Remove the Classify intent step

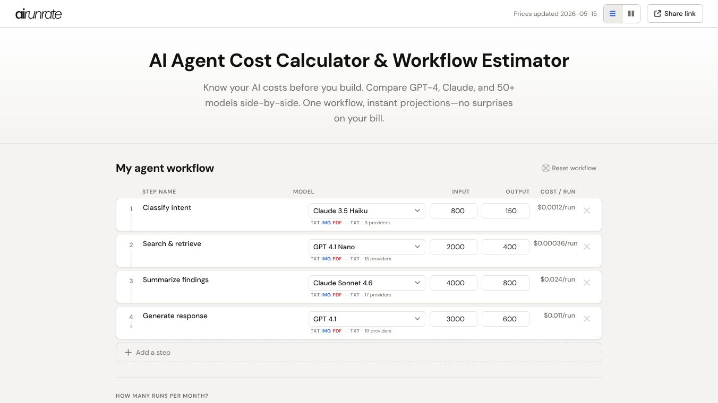pos(587,211)
